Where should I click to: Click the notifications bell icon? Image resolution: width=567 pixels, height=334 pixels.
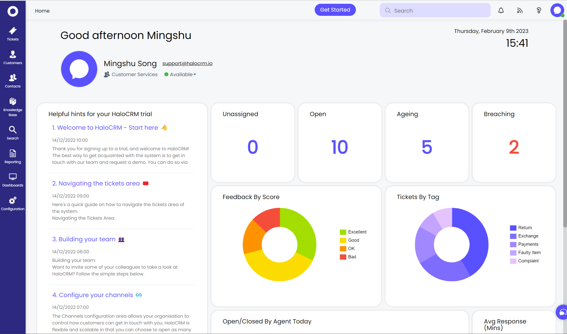(x=501, y=11)
